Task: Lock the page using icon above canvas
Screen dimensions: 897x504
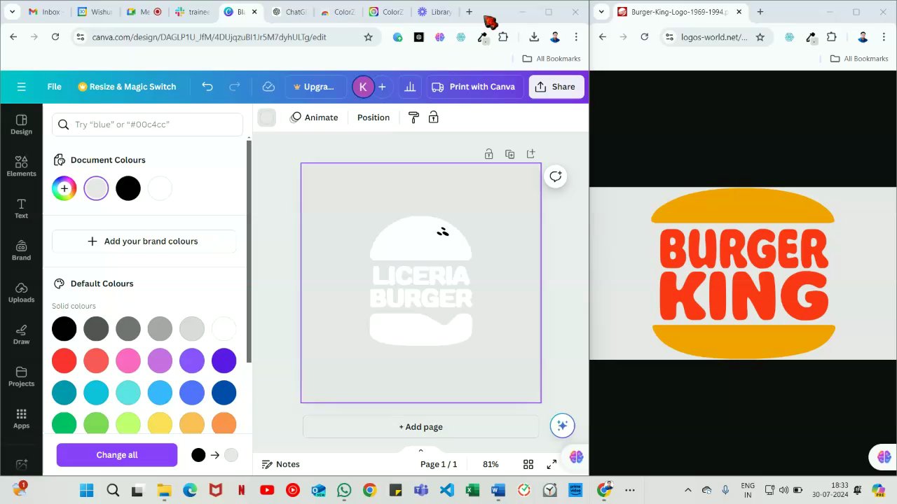Action: tap(488, 154)
